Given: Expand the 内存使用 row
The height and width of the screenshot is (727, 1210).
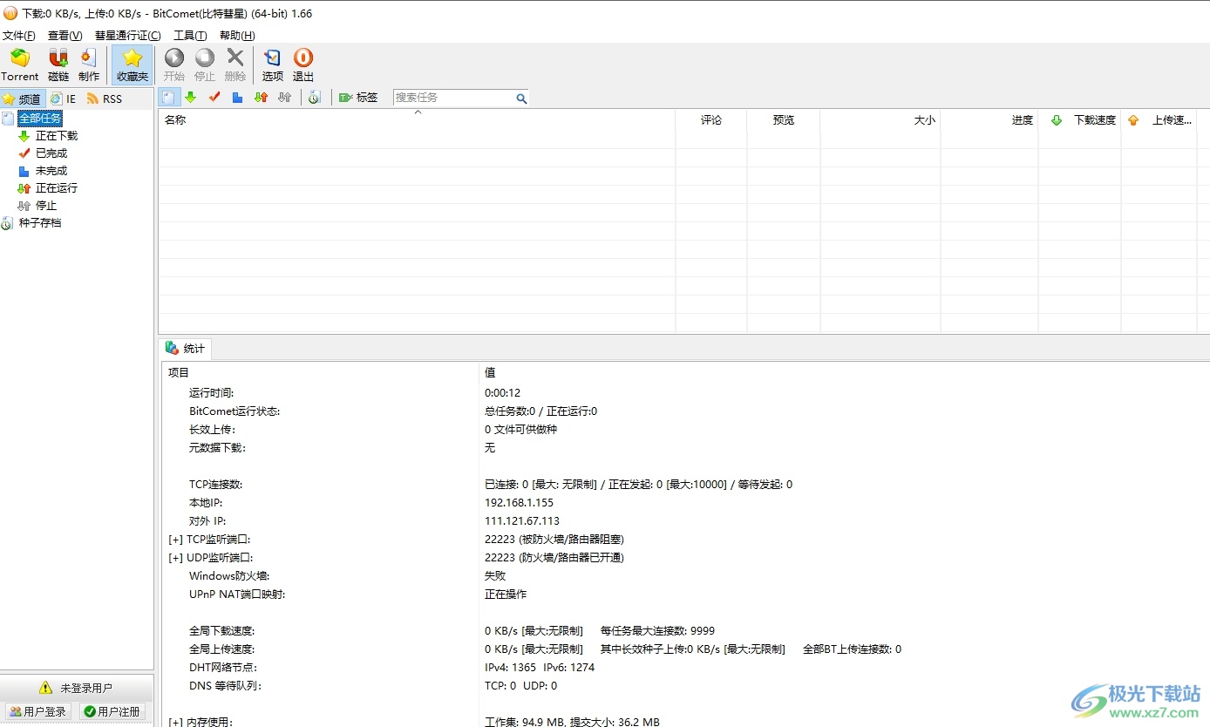Looking at the screenshot, I should tap(175, 722).
